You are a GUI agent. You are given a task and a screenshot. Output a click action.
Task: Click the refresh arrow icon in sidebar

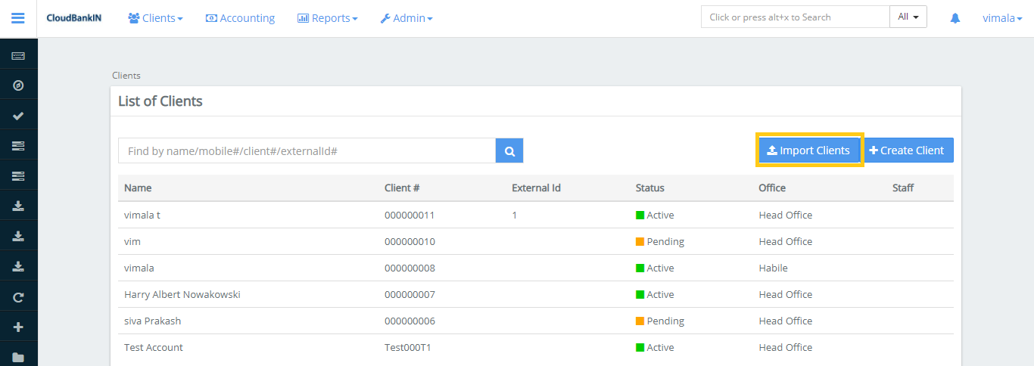[18, 297]
